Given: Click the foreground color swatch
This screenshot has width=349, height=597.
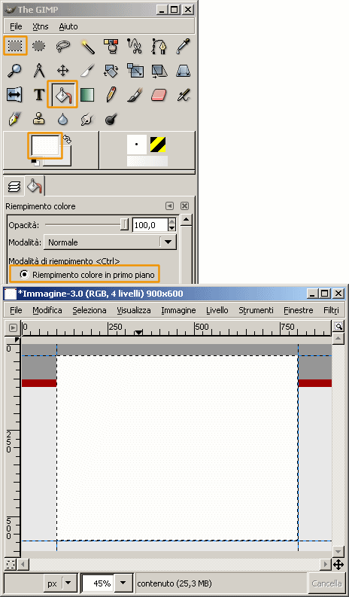Looking at the screenshot, I should pyautogui.click(x=45, y=145).
